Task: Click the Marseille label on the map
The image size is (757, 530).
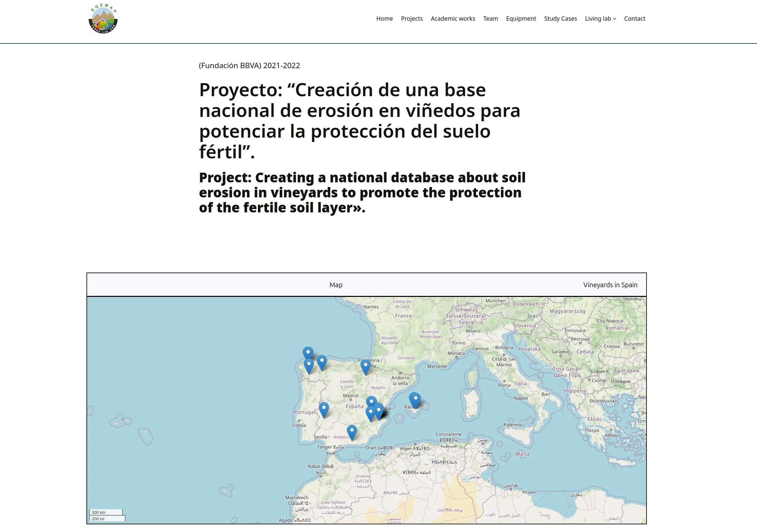Action: 437,366
